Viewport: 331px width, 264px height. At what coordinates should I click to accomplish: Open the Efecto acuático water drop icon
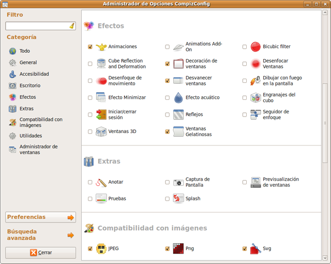178,97
